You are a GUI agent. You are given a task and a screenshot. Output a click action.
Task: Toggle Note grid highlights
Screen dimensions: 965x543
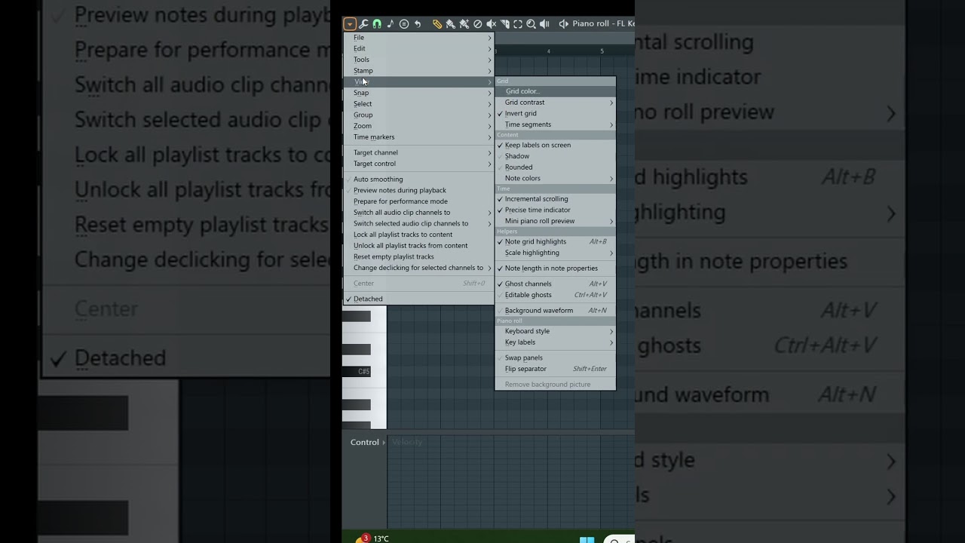pyautogui.click(x=555, y=241)
